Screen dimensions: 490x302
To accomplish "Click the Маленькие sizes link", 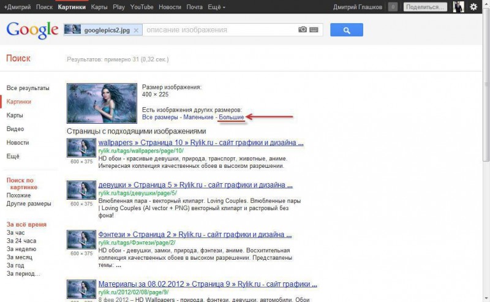I will [198, 117].
